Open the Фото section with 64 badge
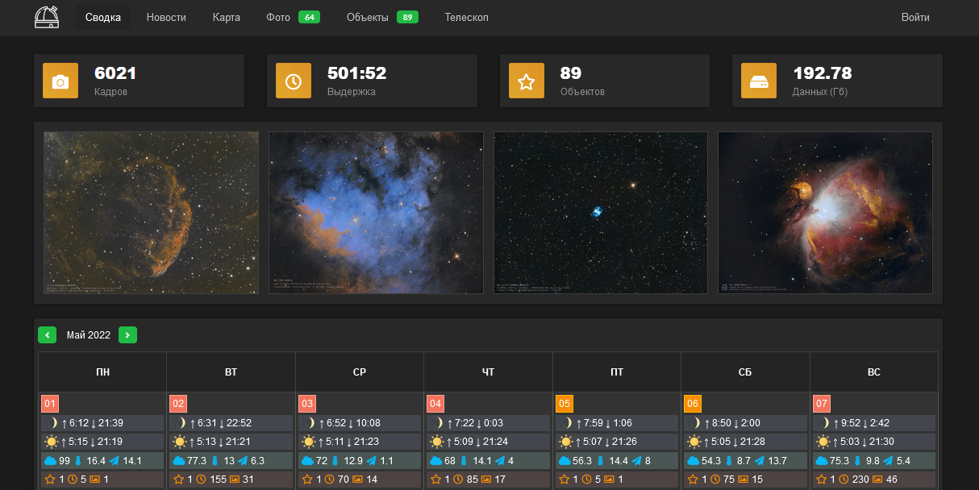Screen dimensions: 979x490 [292, 18]
